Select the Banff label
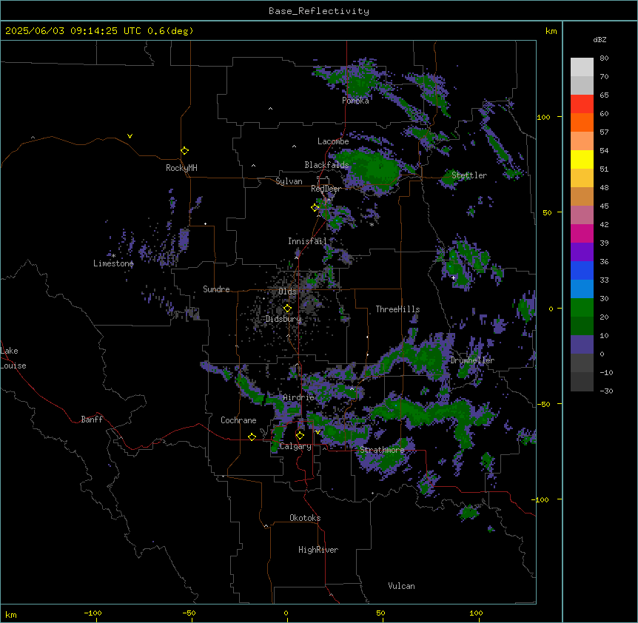 92,420
